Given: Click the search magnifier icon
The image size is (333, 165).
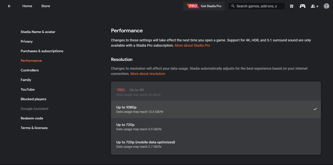Looking at the screenshot, I should pos(233,6).
